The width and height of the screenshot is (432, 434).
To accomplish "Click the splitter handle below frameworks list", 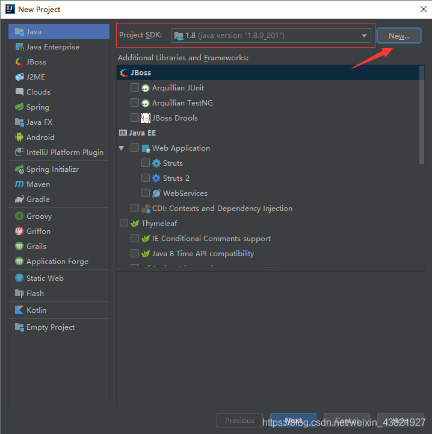I will tap(270, 268).
